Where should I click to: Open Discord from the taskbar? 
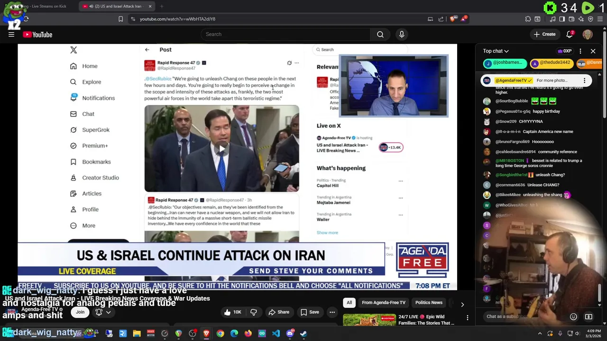[x=290, y=333]
